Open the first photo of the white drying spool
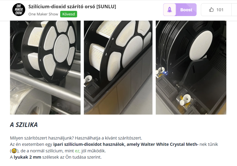 (45, 67)
